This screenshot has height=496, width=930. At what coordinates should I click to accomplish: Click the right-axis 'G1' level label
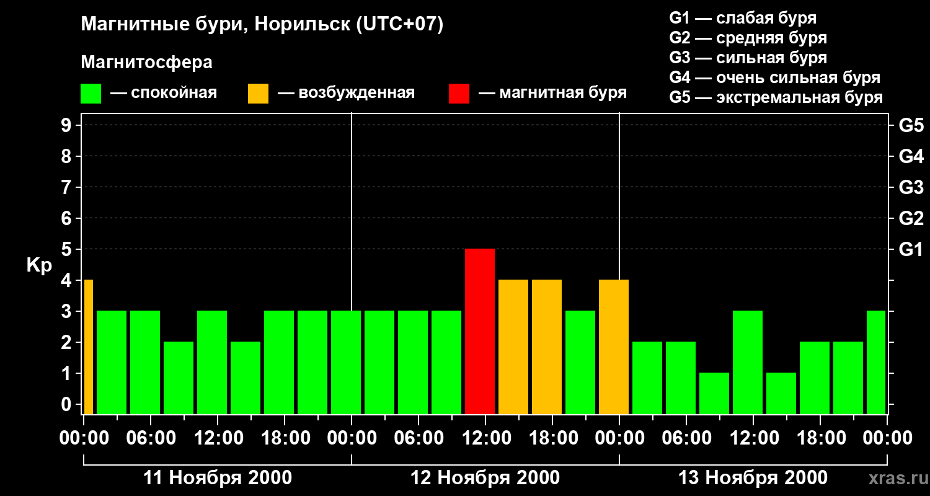tap(911, 250)
